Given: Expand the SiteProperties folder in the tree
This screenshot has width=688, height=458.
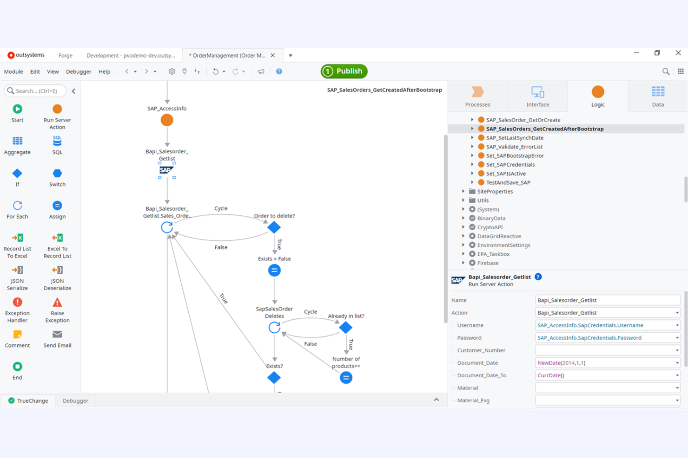Looking at the screenshot, I should (x=463, y=191).
